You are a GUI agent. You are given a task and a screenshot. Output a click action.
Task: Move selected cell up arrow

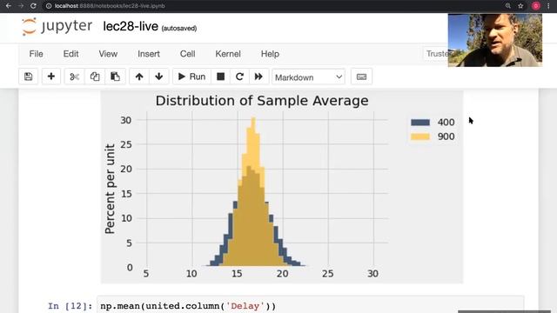[x=139, y=77]
